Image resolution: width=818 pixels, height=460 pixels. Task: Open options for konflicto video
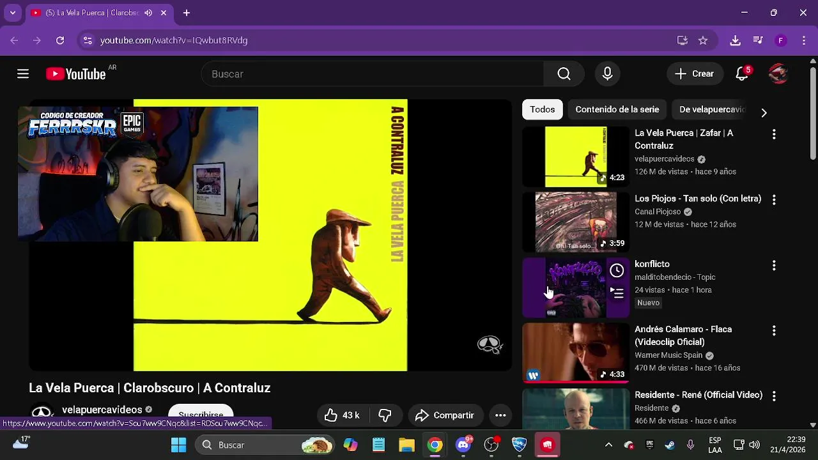pos(774,265)
